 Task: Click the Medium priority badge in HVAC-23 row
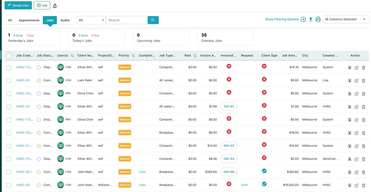pos(125,106)
